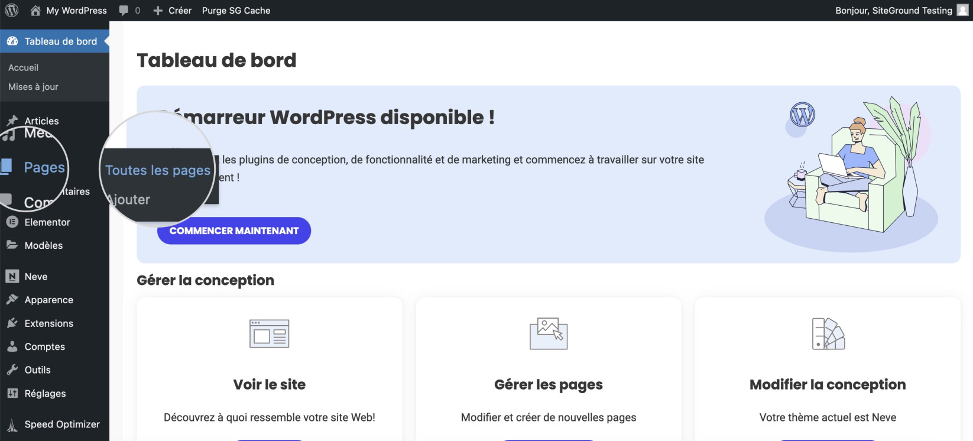The image size is (973, 441).
Task: Click the COMMENCER MAINTENANT button
Action: point(234,231)
